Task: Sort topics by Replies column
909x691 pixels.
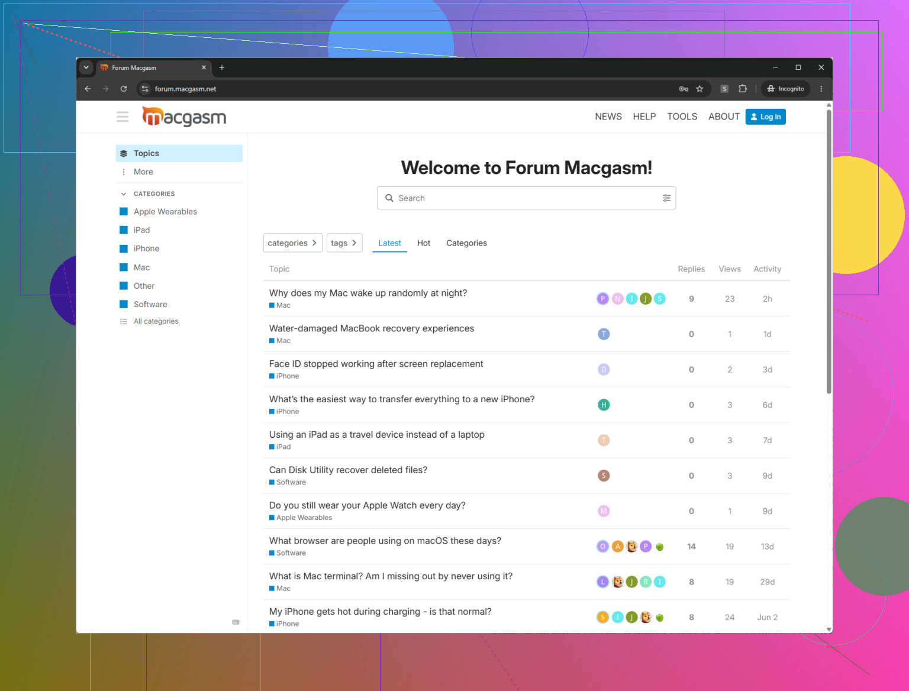Action: pos(691,269)
